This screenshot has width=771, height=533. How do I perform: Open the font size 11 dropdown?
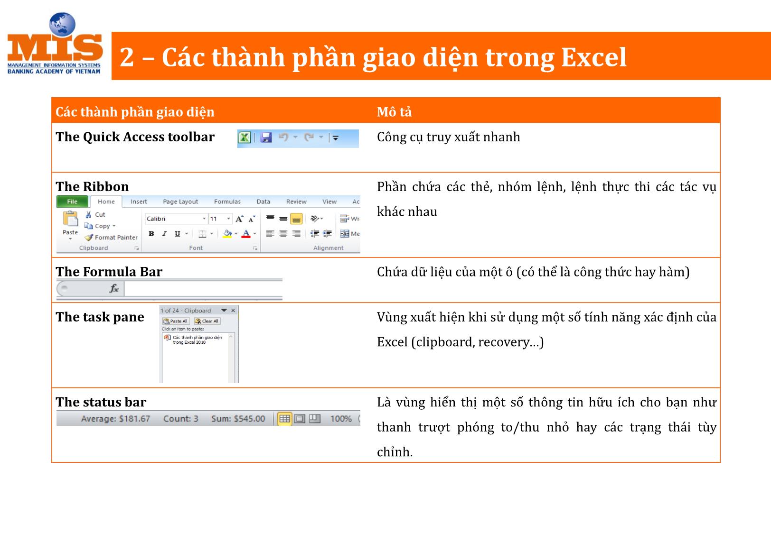click(228, 219)
